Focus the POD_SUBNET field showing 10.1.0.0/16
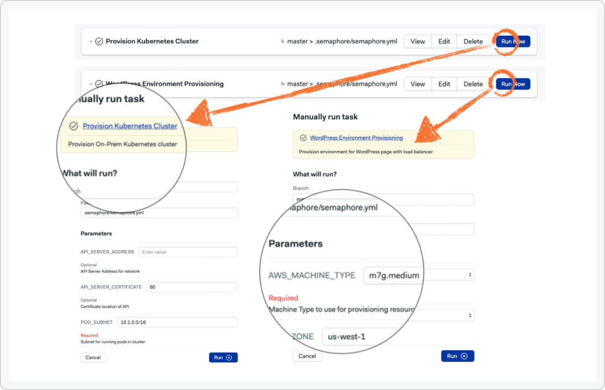605x390 pixels. click(177, 322)
